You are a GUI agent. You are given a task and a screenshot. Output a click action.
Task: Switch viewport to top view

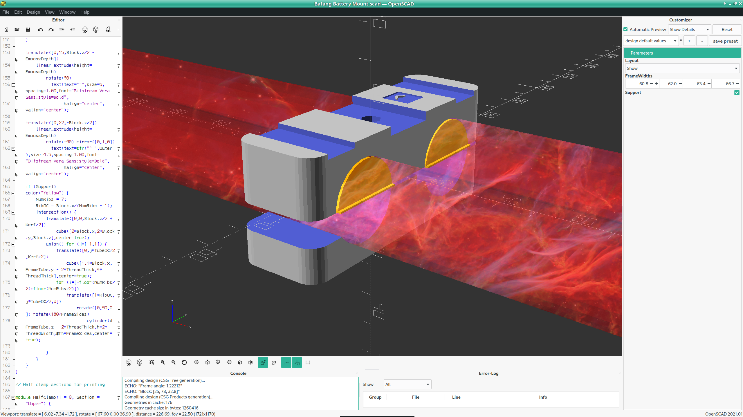207,362
